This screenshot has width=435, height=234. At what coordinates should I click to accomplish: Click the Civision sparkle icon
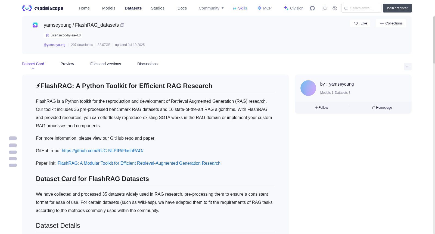click(286, 8)
